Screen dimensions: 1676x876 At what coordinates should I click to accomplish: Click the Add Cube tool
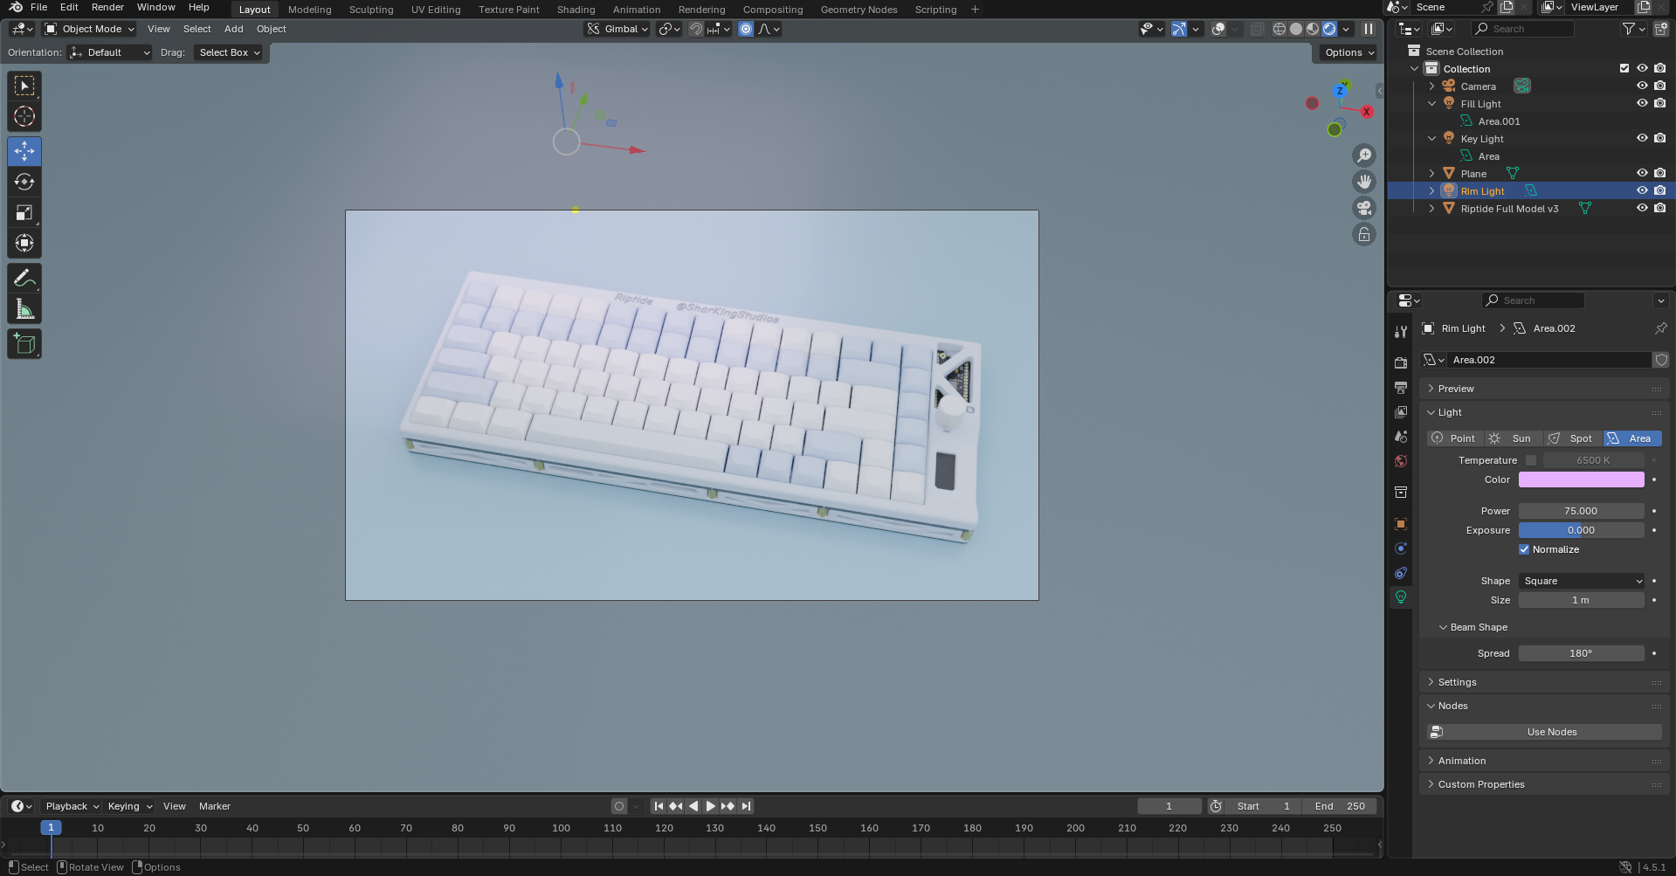pos(24,344)
